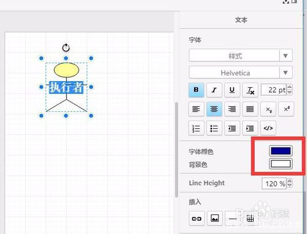Click the vertical scrollbar of the canvas

177,149
